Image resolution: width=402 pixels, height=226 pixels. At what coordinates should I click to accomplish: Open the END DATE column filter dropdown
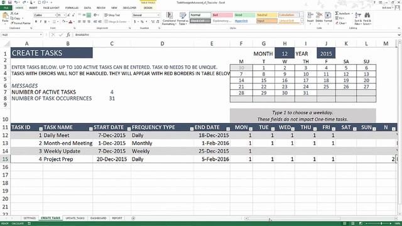[227, 129]
